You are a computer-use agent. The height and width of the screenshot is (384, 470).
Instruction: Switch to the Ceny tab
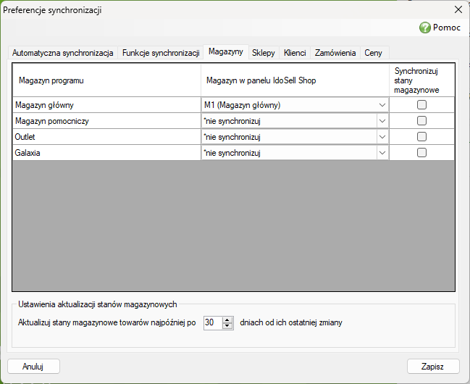(x=373, y=53)
